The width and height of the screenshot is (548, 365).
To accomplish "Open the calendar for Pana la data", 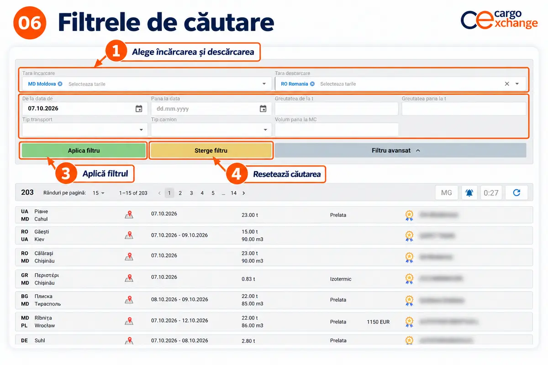I will point(263,109).
